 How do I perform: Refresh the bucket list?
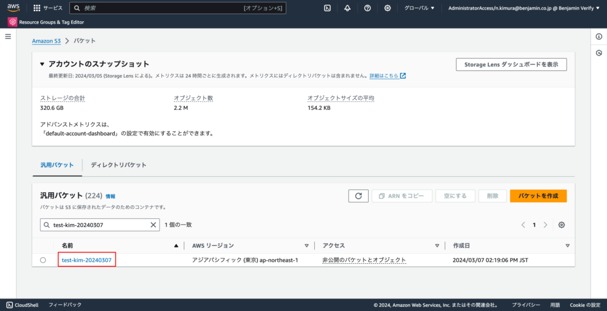(x=359, y=196)
